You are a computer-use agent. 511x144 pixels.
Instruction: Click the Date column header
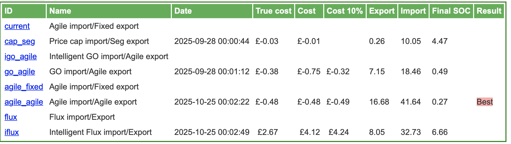click(212, 11)
